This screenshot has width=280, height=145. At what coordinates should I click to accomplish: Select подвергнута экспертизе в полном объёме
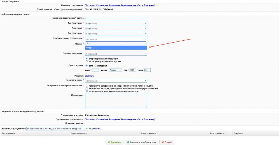(87, 86)
